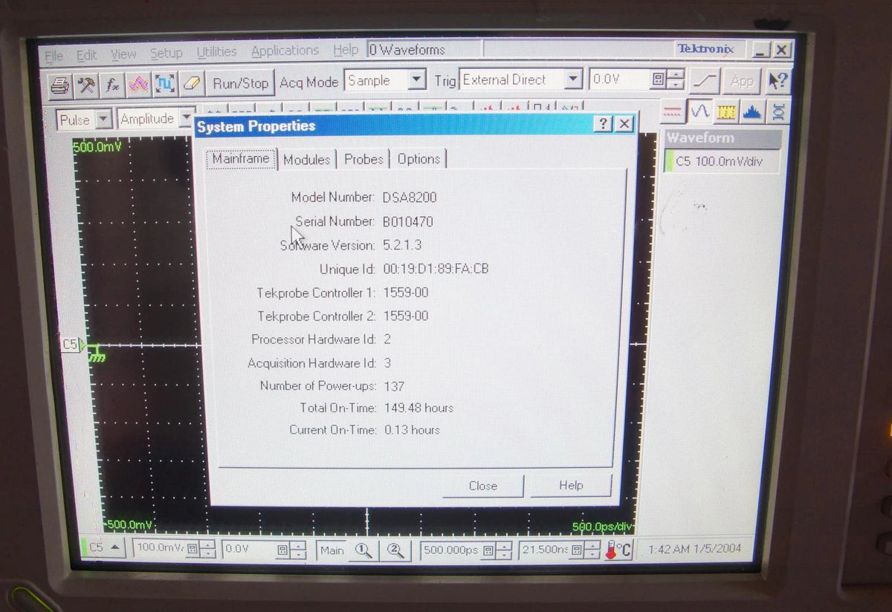
Task: Open keypad for the 500.000ps horizontal scale
Action: pyautogui.click(x=488, y=550)
